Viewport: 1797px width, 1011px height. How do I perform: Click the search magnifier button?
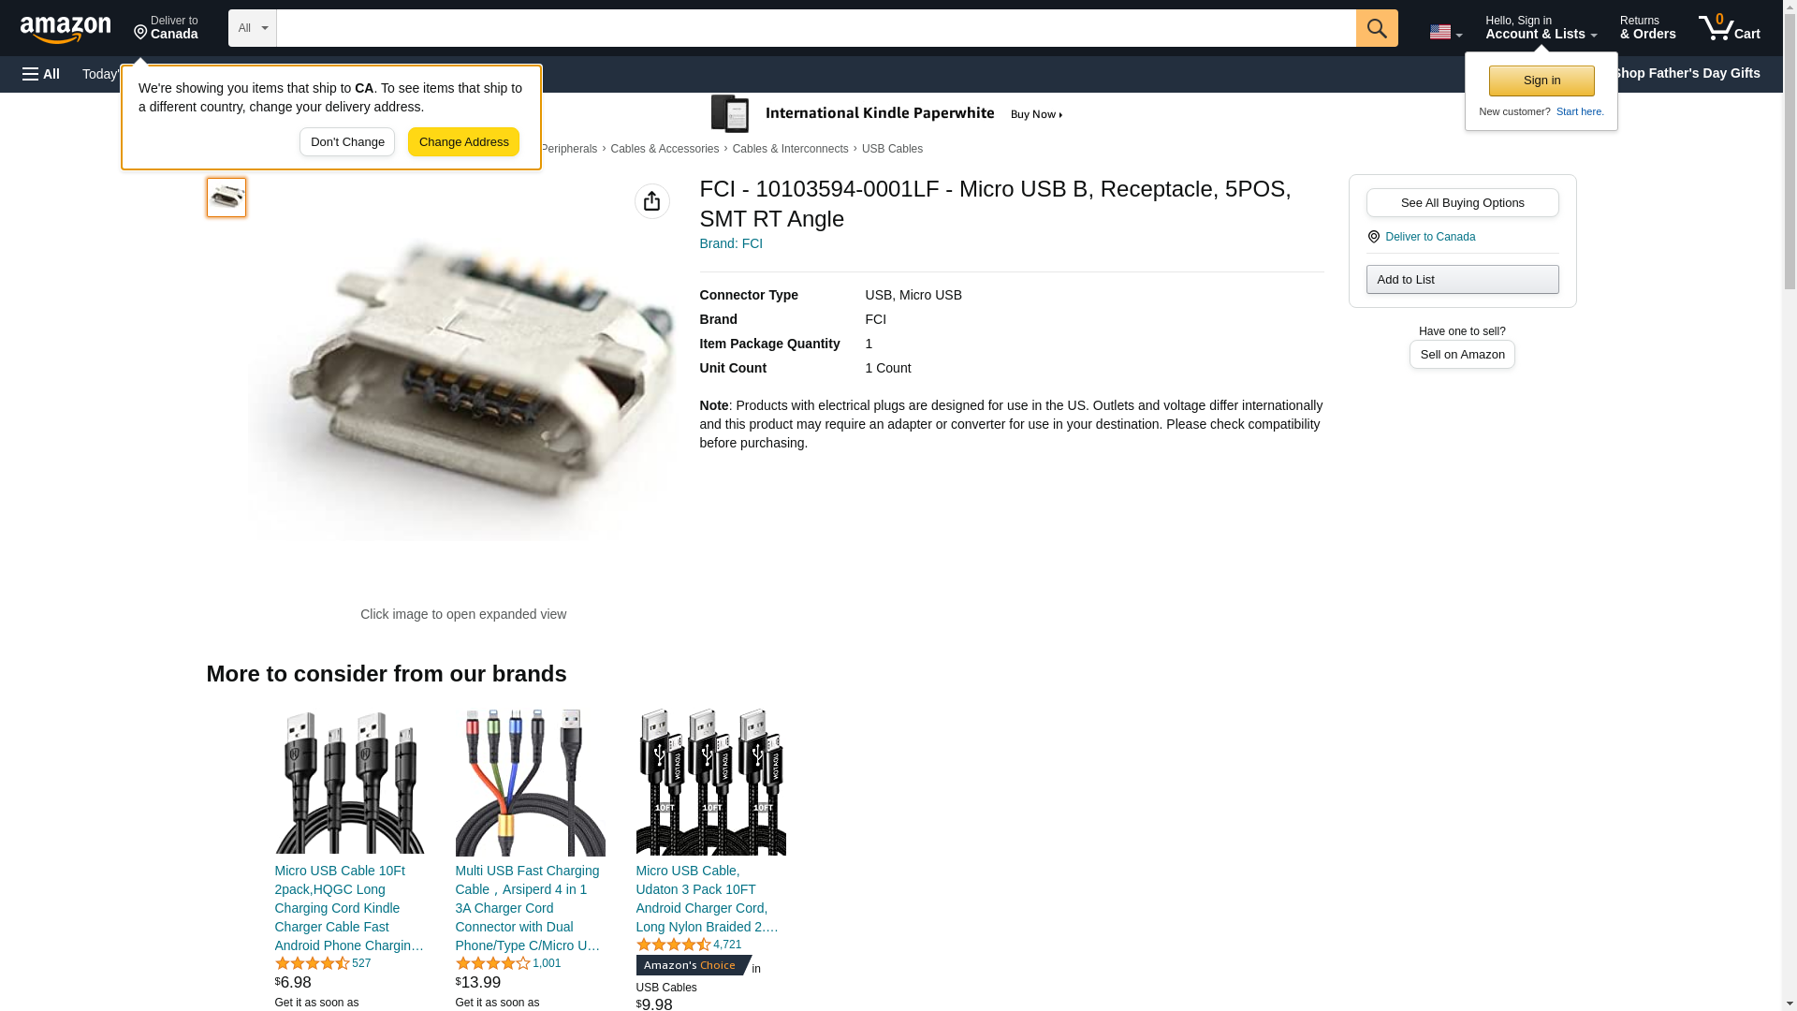(x=1376, y=28)
